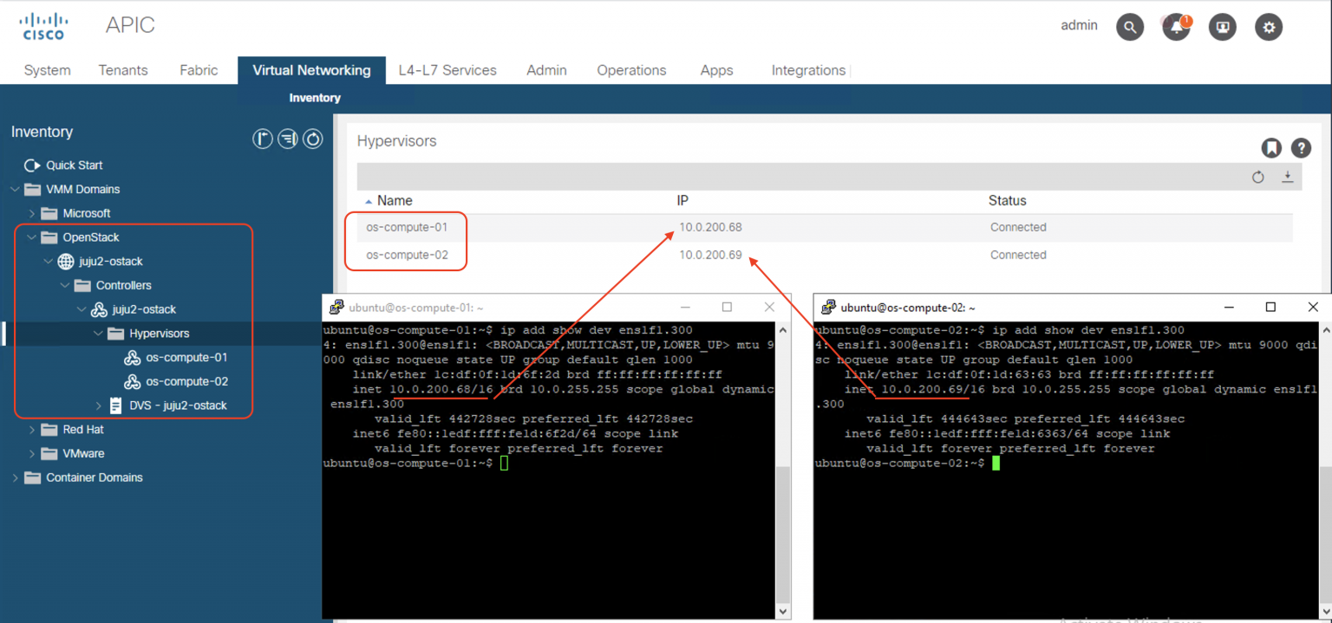Refresh the Inventory panel
The height and width of the screenshot is (623, 1332).
tap(313, 139)
